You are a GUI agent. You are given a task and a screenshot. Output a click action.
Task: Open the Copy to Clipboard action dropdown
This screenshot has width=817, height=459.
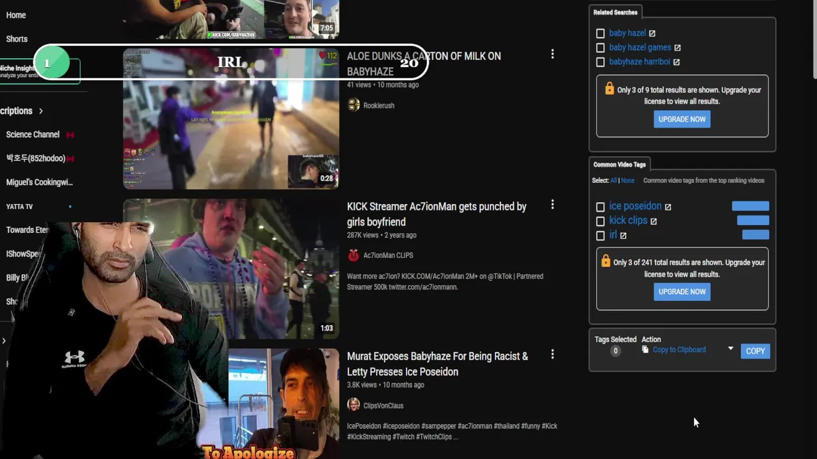coord(730,349)
